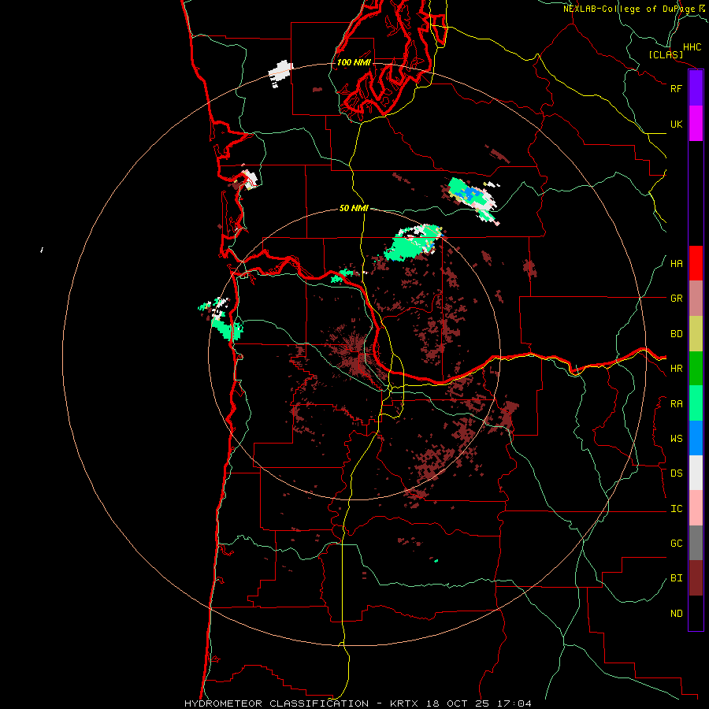Click the ND black legend swatch
Image resolution: width=709 pixels, height=709 pixels.
tap(696, 613)
